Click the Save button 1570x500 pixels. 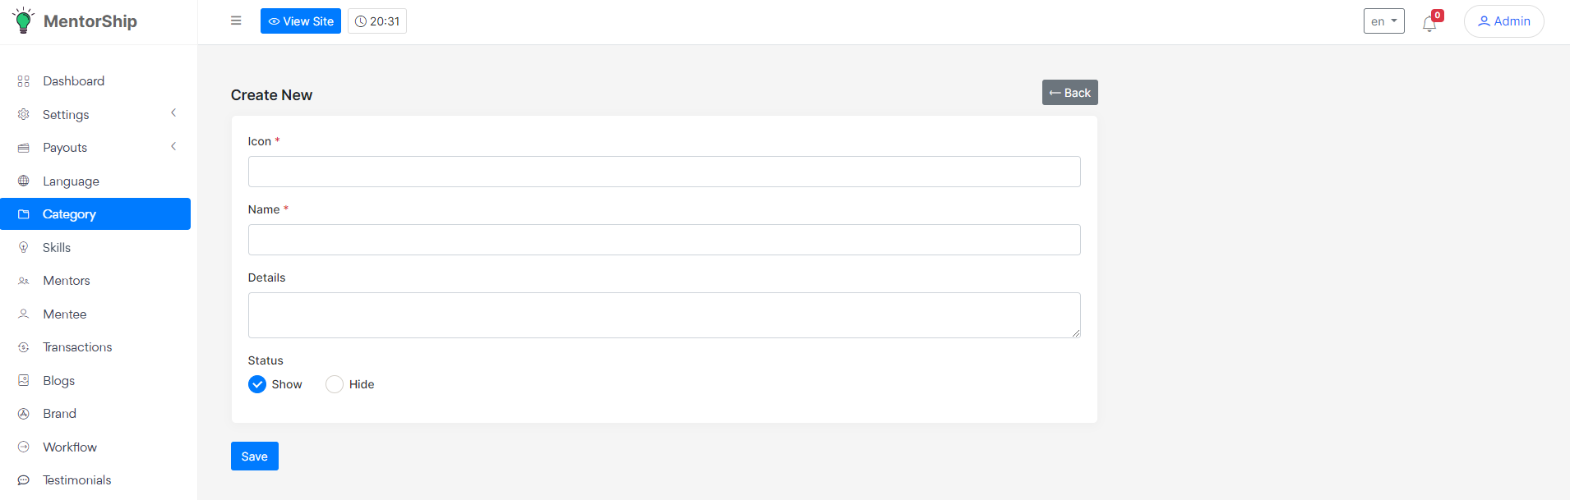tap(254, 456)
